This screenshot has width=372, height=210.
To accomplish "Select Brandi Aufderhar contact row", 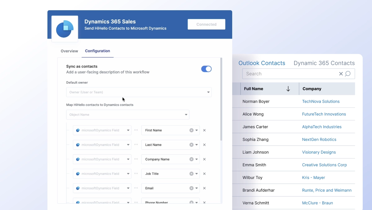I will coord(294,190).
